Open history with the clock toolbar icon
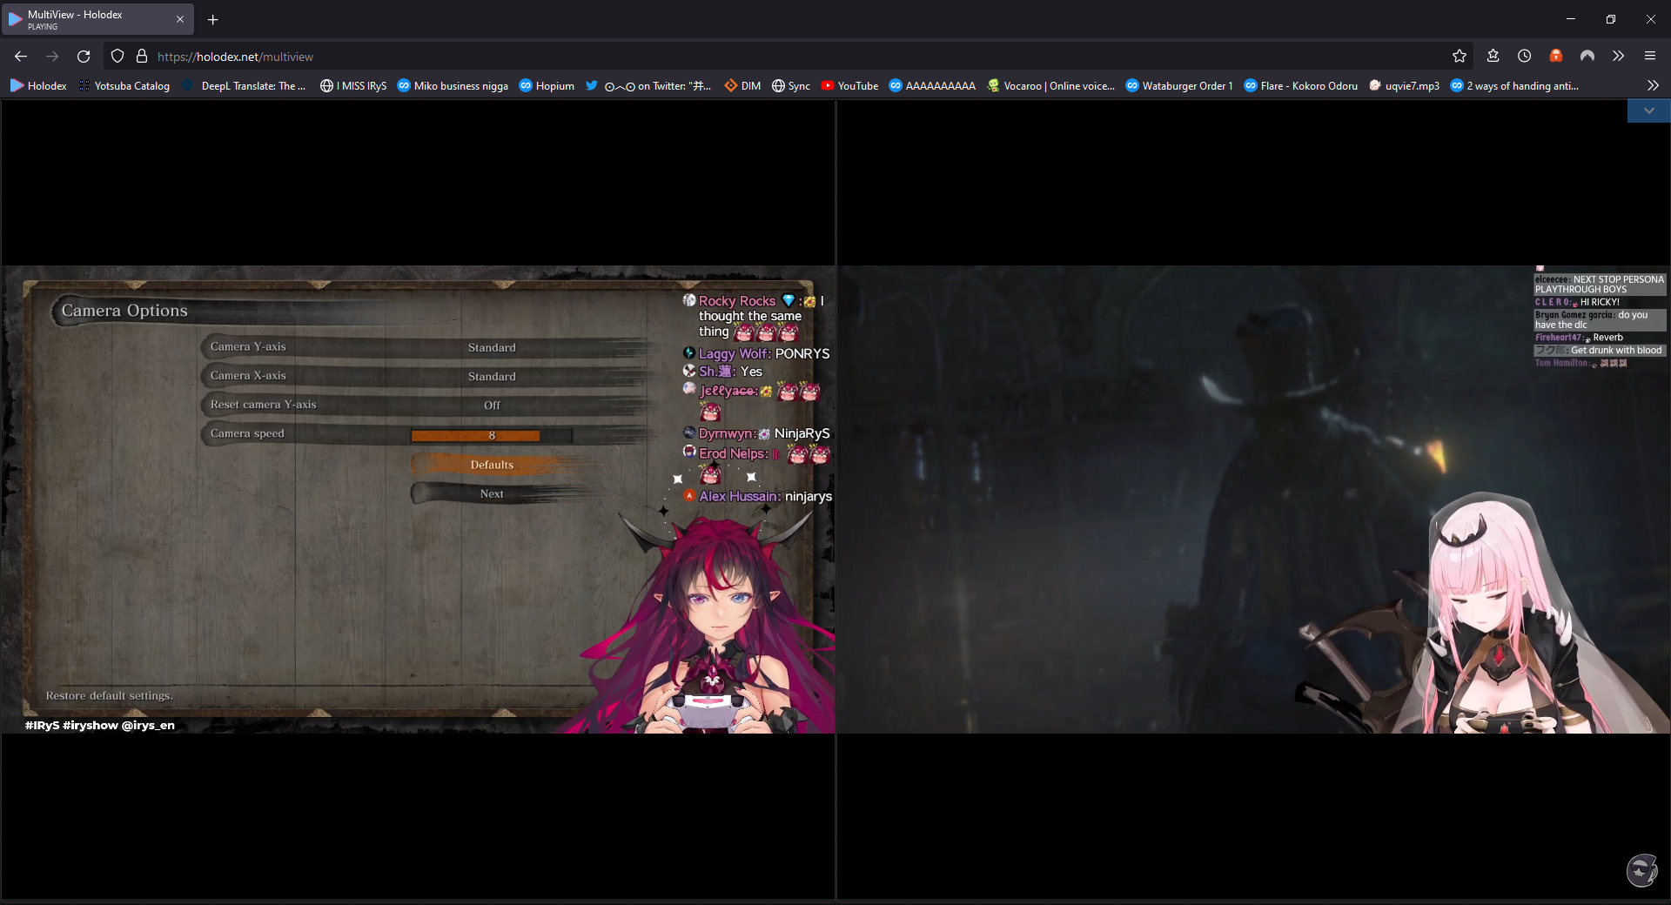The image size is (1671, 905). (x=1525, y=57)
